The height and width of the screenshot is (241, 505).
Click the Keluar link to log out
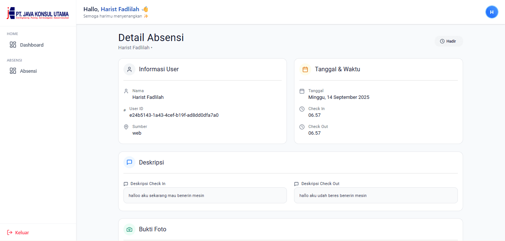(21, 232)
